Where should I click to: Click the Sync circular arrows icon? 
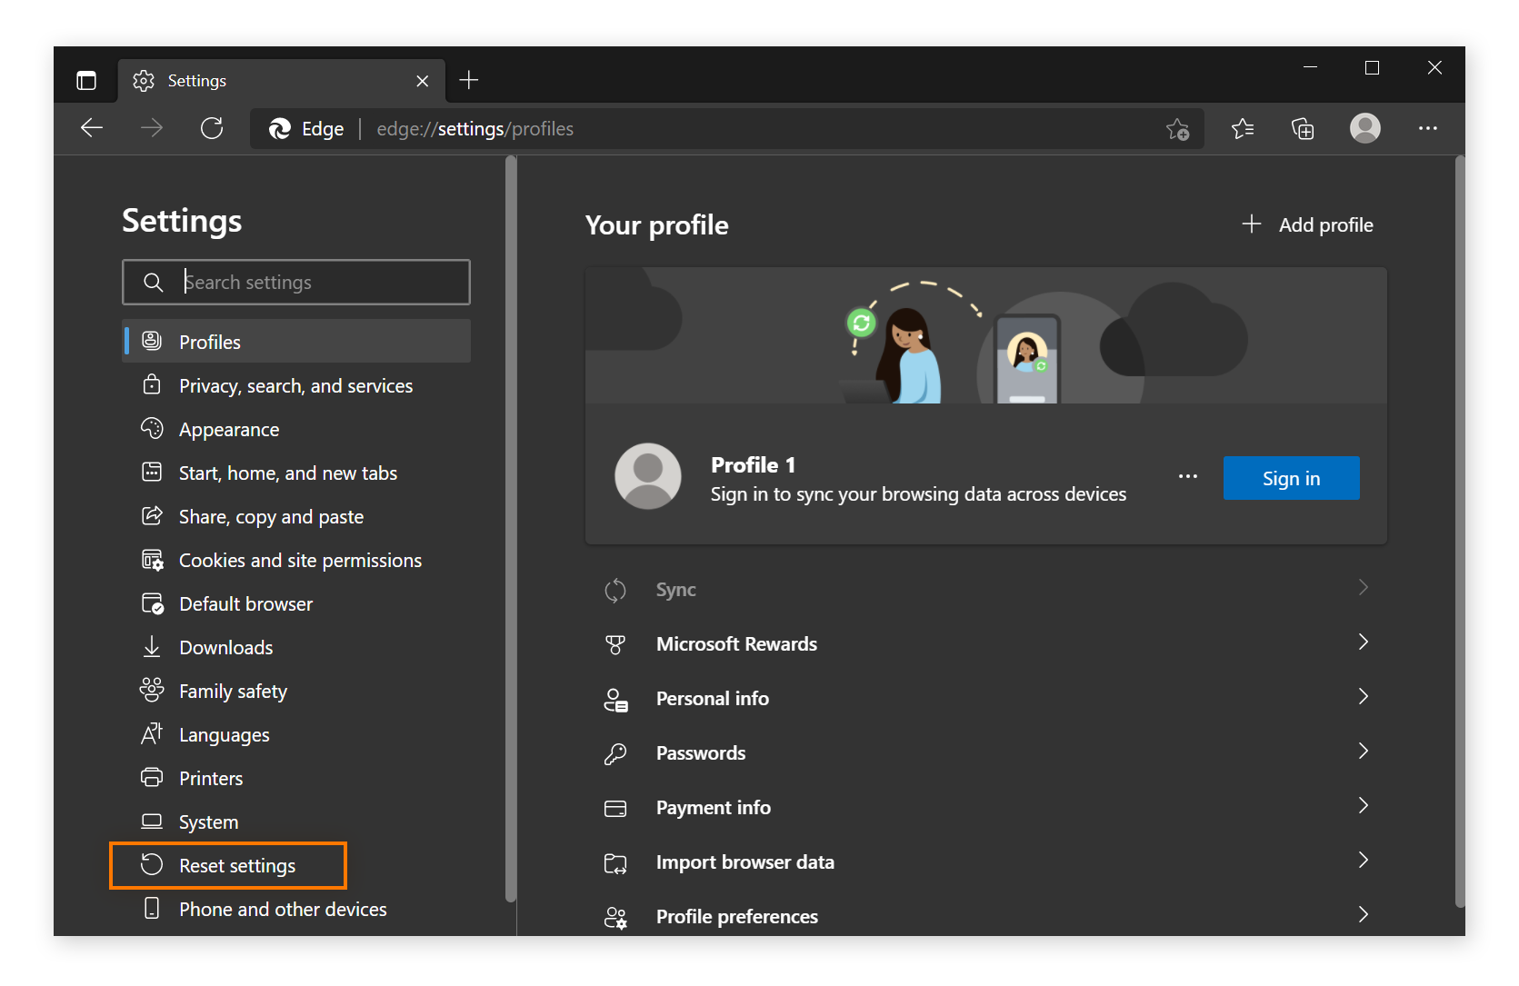click(x=615, y=591)
